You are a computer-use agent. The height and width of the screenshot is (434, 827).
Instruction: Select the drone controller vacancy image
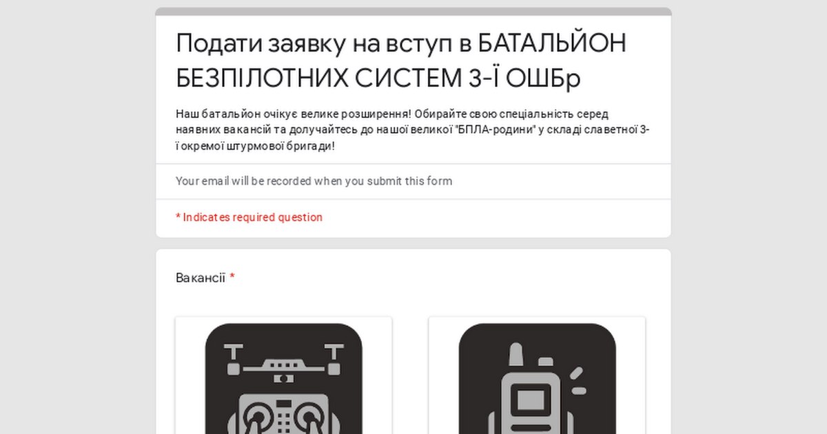(x=283, y=378)
